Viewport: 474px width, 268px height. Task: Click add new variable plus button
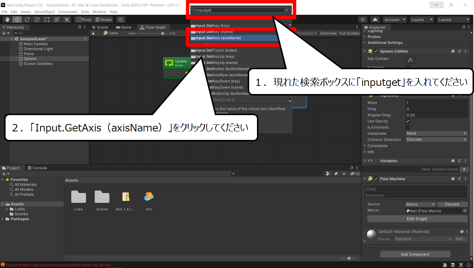pos(464,169)
